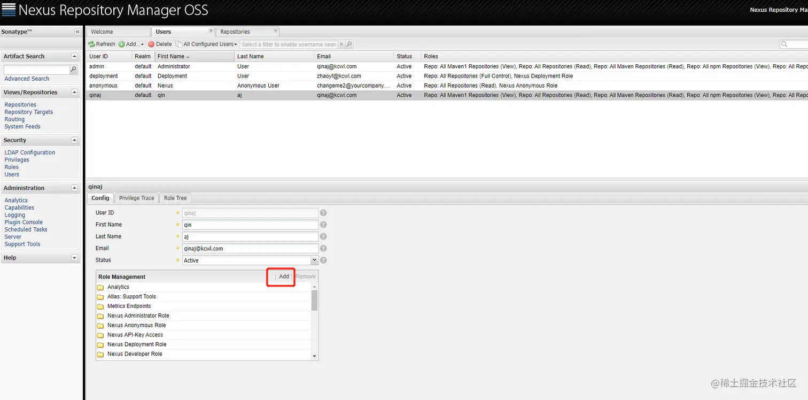Collapse the Artifact Search panel
Viewport: 808px width, 400px height.
point(74,56)
